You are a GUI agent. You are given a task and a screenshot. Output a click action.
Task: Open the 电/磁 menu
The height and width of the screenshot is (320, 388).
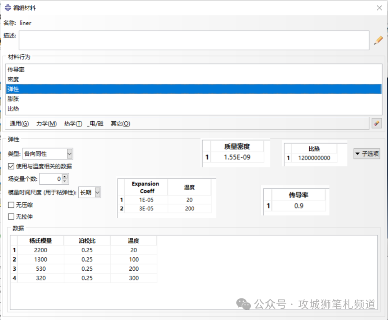95,123
